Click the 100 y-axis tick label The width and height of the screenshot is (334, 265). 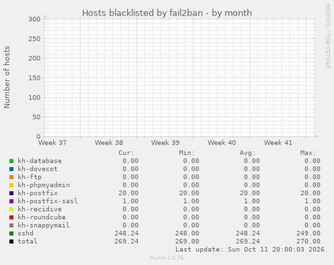pos(34,97)
